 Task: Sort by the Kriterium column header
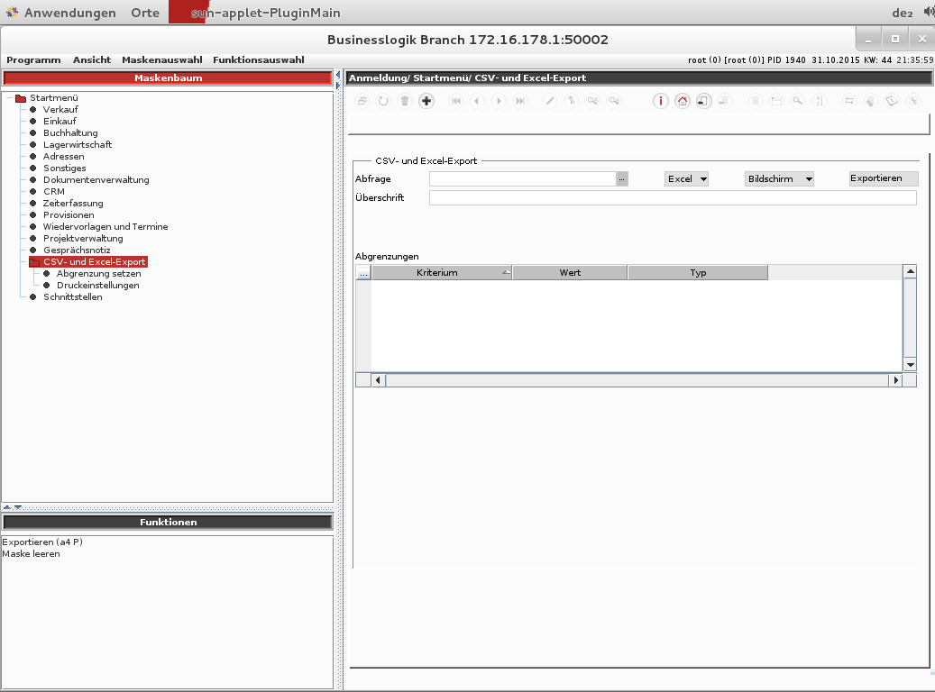(x=437, y=272)
